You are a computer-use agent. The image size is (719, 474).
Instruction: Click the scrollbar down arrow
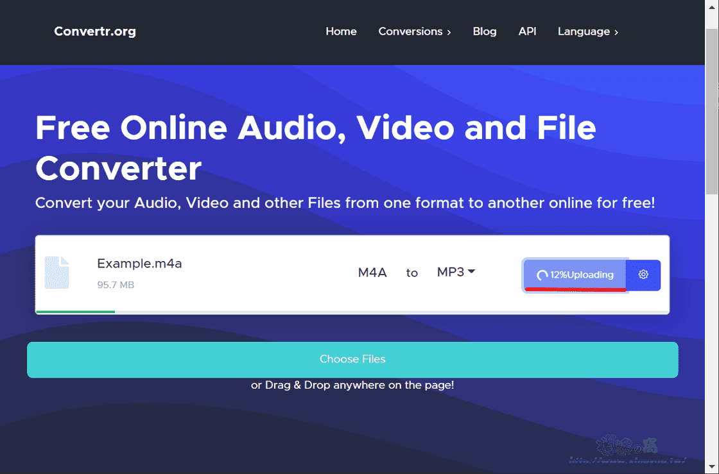tap(713, 468)
